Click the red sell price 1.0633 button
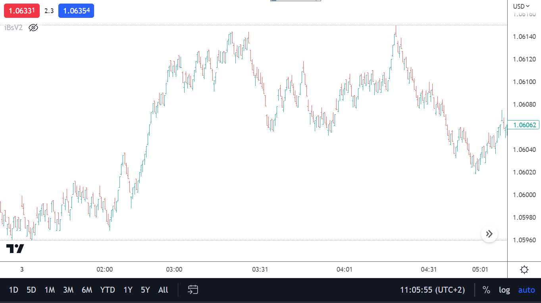The image size is (541, 303). click(22, 11)
